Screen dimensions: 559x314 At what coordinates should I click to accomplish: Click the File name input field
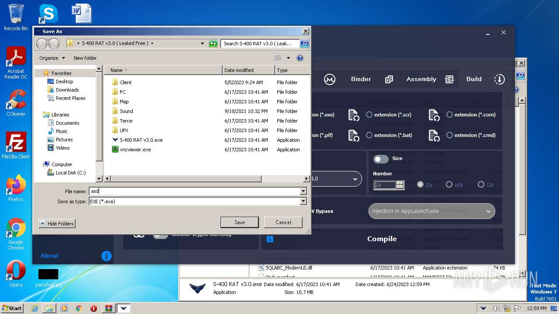click(194, 191)
